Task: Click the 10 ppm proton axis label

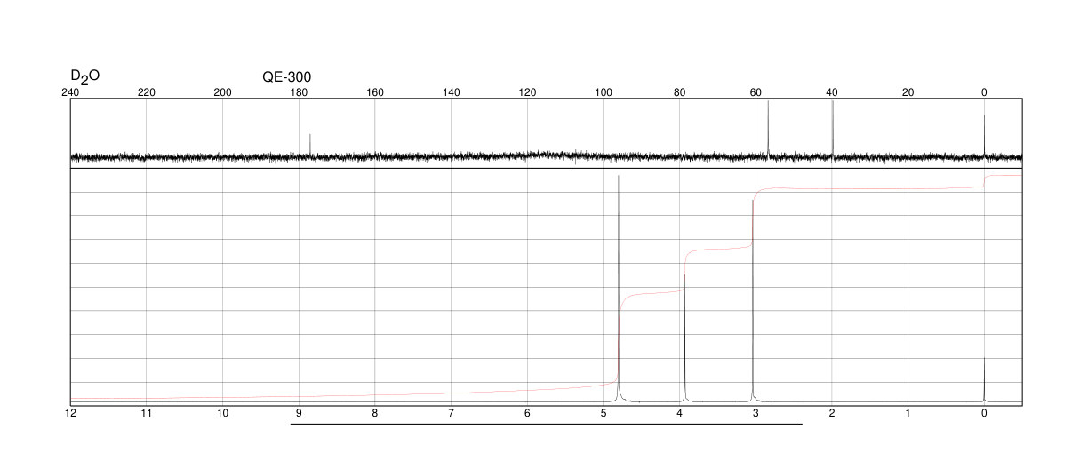Action: pos(223,414)
